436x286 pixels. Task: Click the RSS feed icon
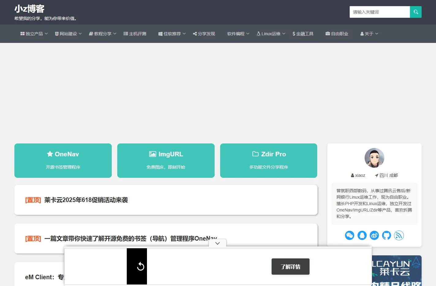pos(399,235)
